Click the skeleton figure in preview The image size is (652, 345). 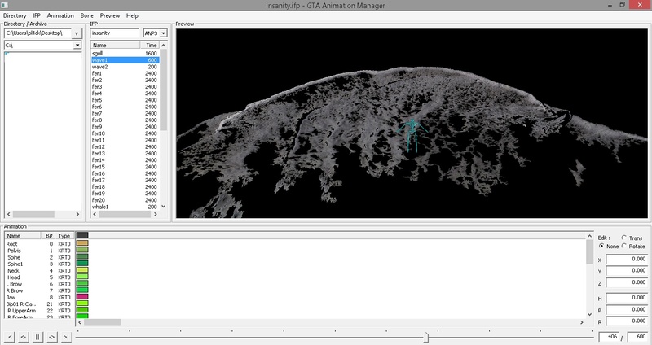click(412, 135)
